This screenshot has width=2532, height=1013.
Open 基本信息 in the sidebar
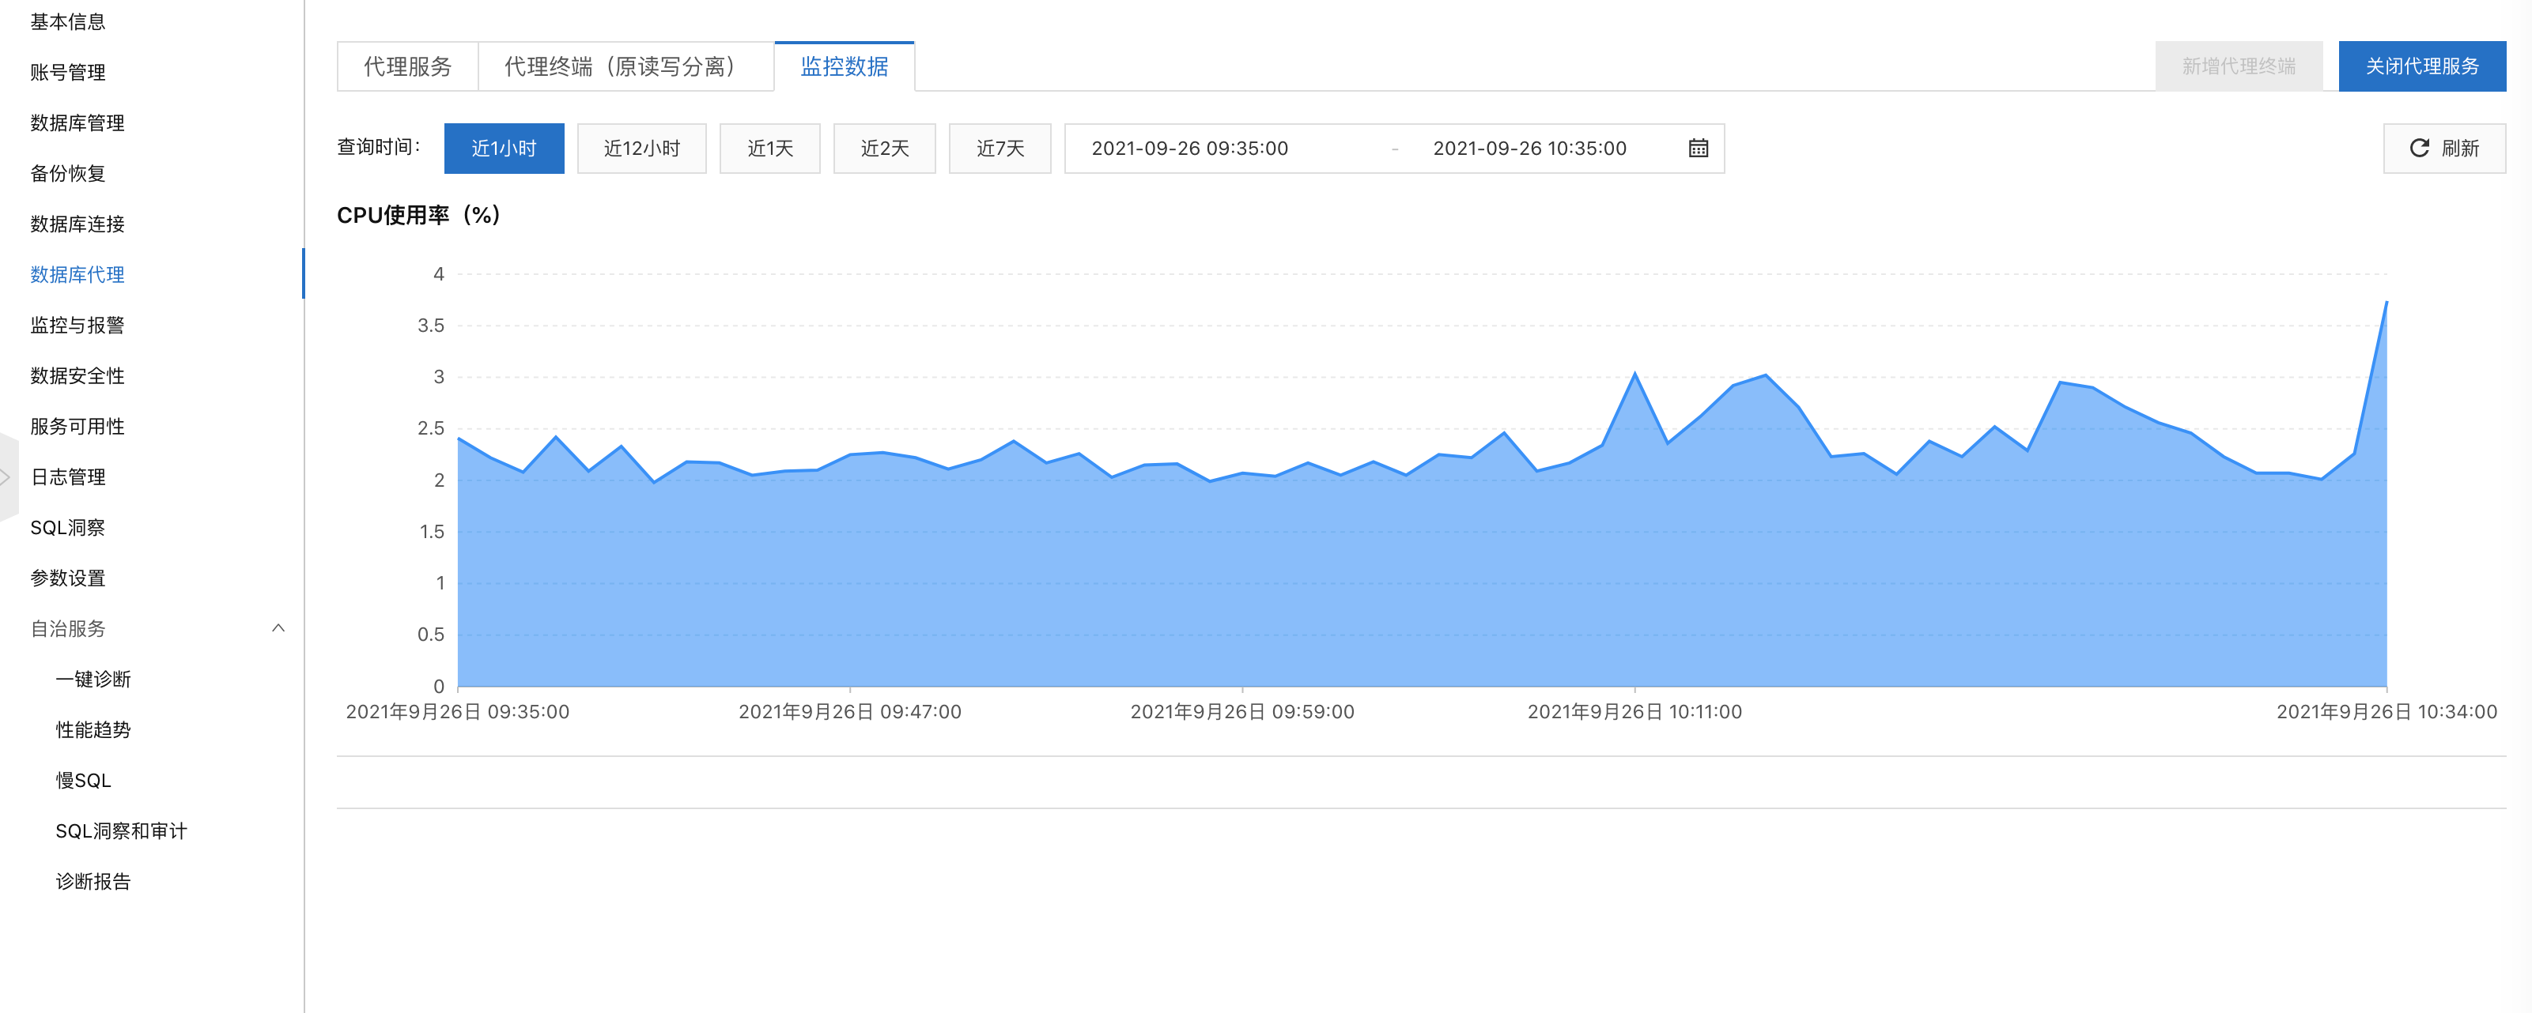tap(68, 21)
